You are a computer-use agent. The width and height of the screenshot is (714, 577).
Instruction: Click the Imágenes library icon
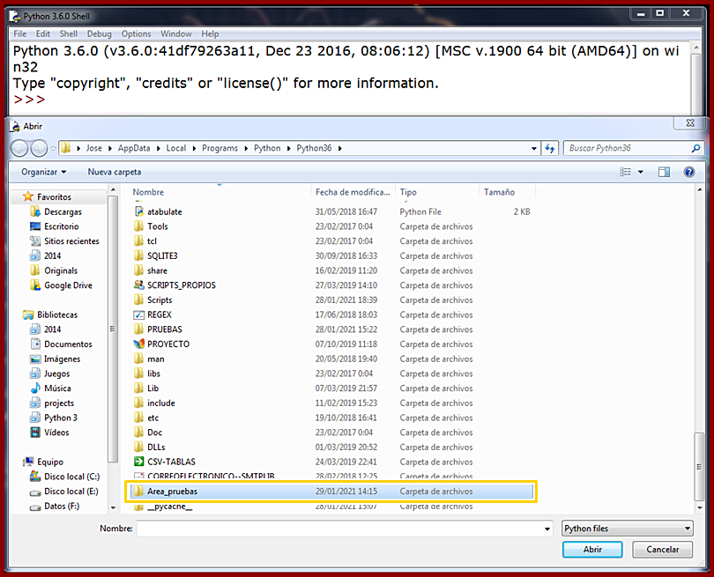35,359
